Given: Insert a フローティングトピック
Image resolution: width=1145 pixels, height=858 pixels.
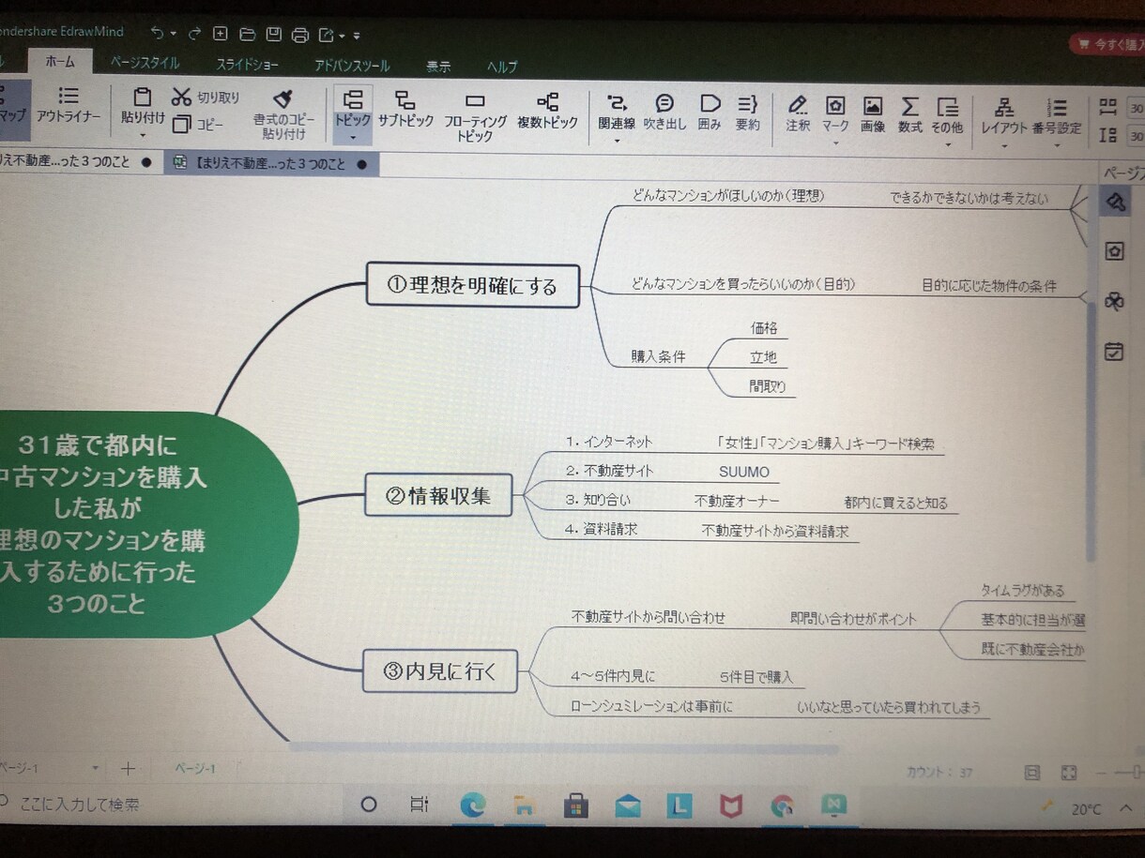Looking at the screenshot, I should 475,116.
